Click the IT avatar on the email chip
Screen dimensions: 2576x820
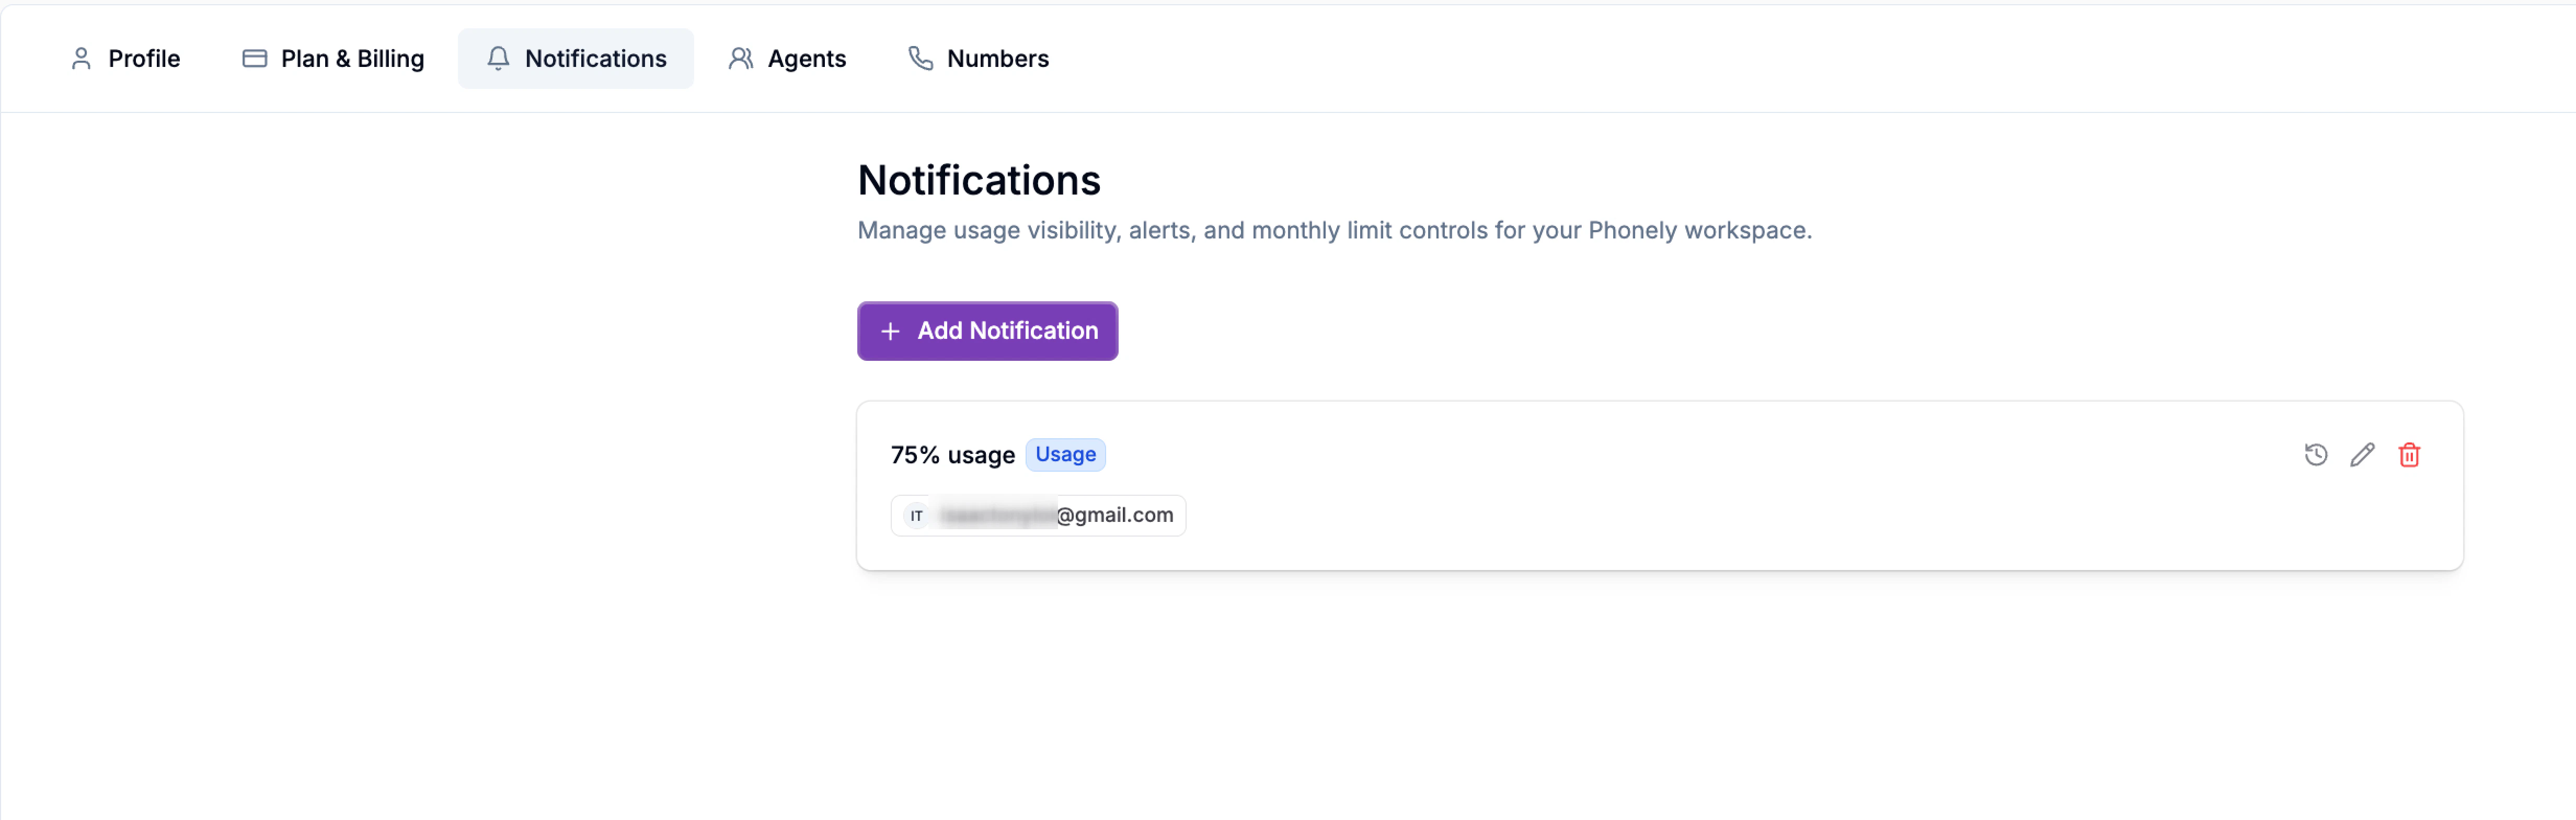point(916,515)
